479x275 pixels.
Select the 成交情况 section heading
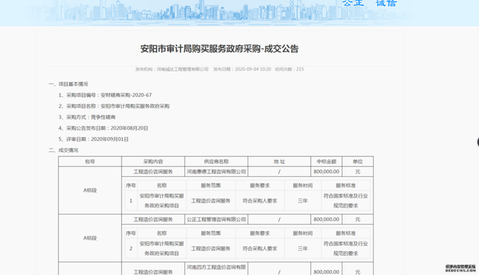pos(63,150)
